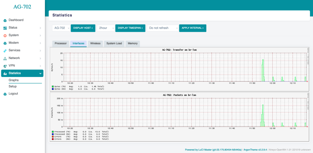313x153 pixels.
Task: Expand the System menu chevron
Action: pos(40,35)
